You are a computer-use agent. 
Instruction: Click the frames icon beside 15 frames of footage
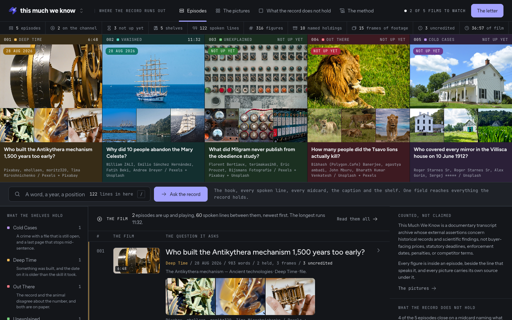point(354,28)
